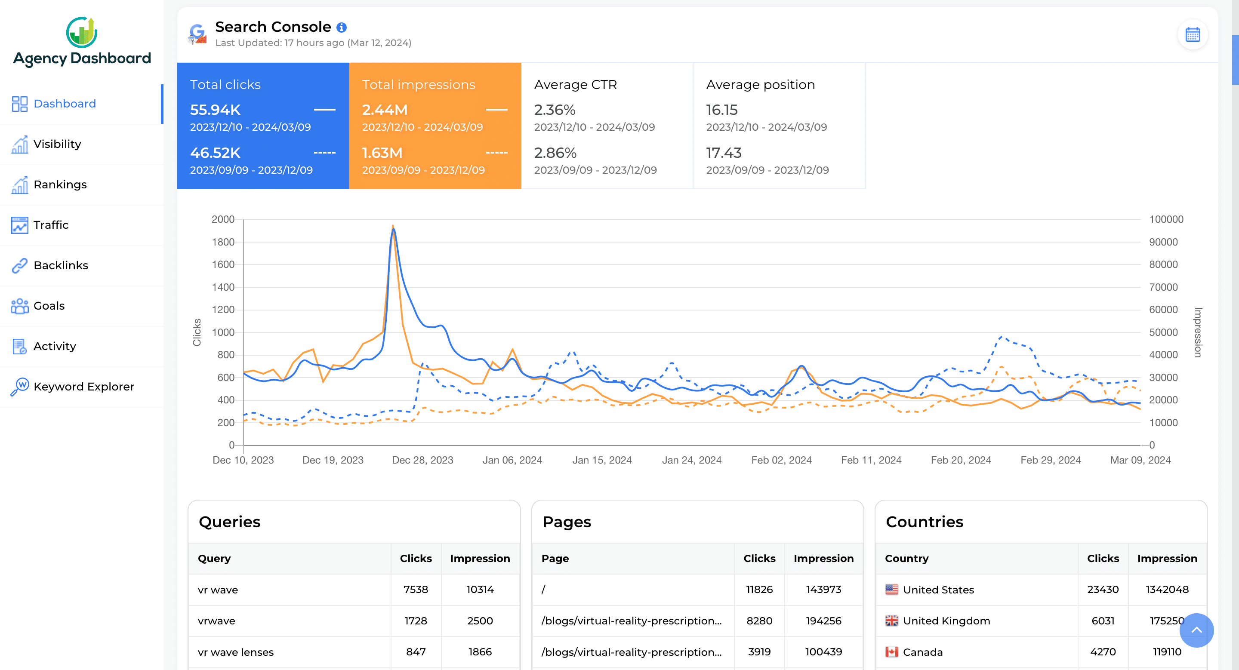
Task: Click the Canada flag icon
Action: click(891, 652)
